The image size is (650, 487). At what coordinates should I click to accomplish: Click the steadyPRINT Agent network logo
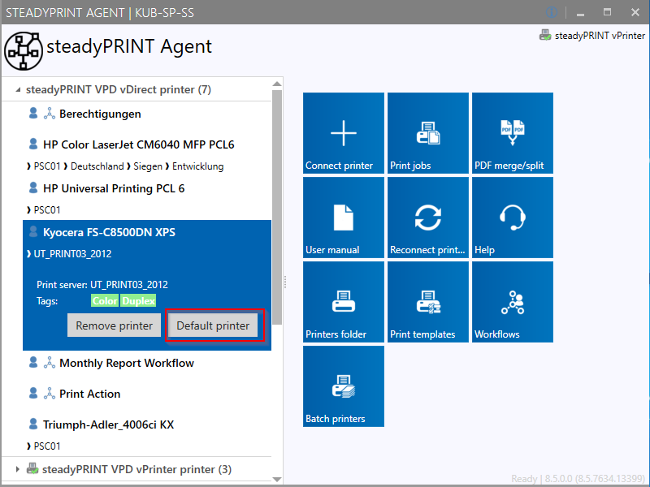click(x=24, y=50)
